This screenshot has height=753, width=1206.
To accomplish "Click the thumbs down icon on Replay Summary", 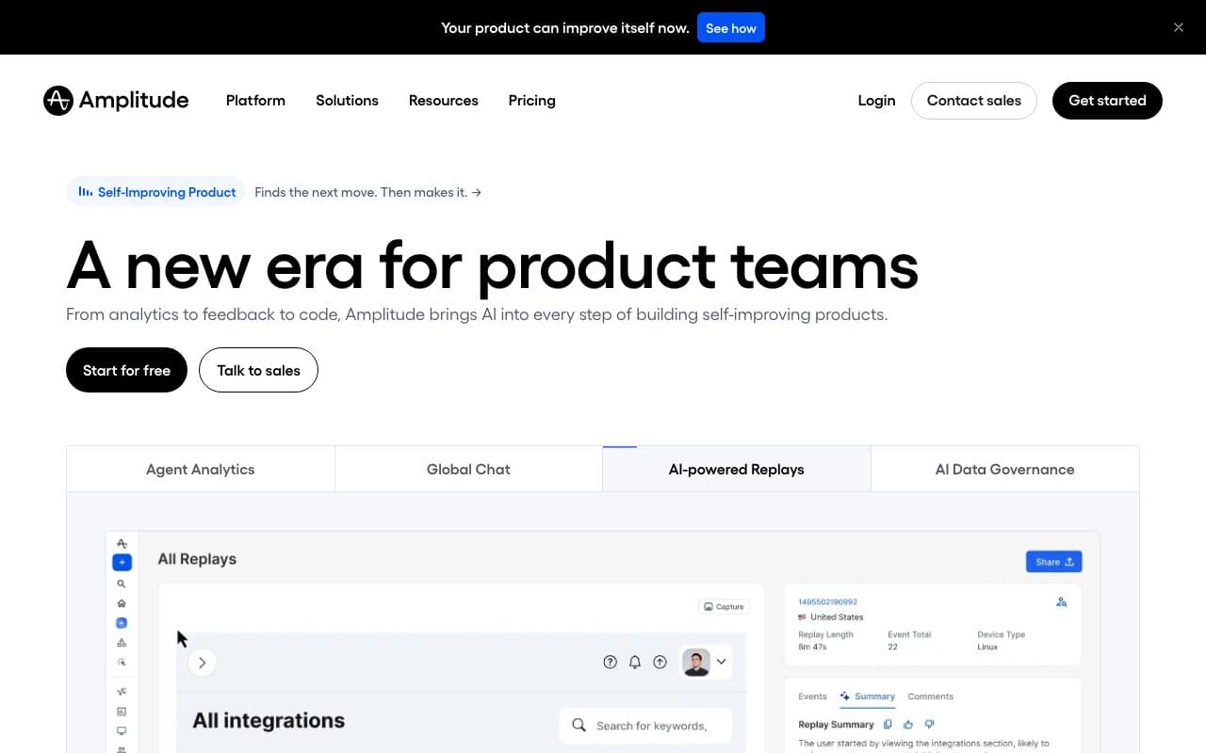I will [x=929, y=725].
